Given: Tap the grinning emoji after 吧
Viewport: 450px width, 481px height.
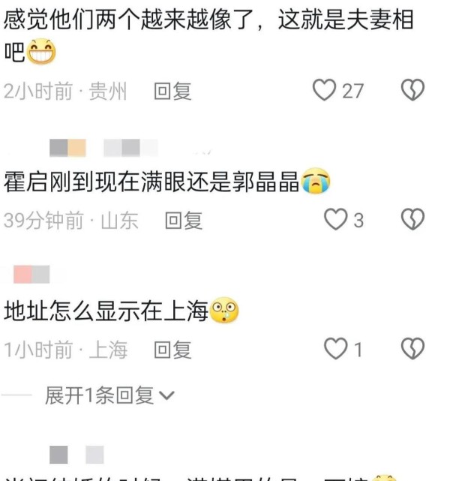Looking at the screenshot, I should coord(41,52).
